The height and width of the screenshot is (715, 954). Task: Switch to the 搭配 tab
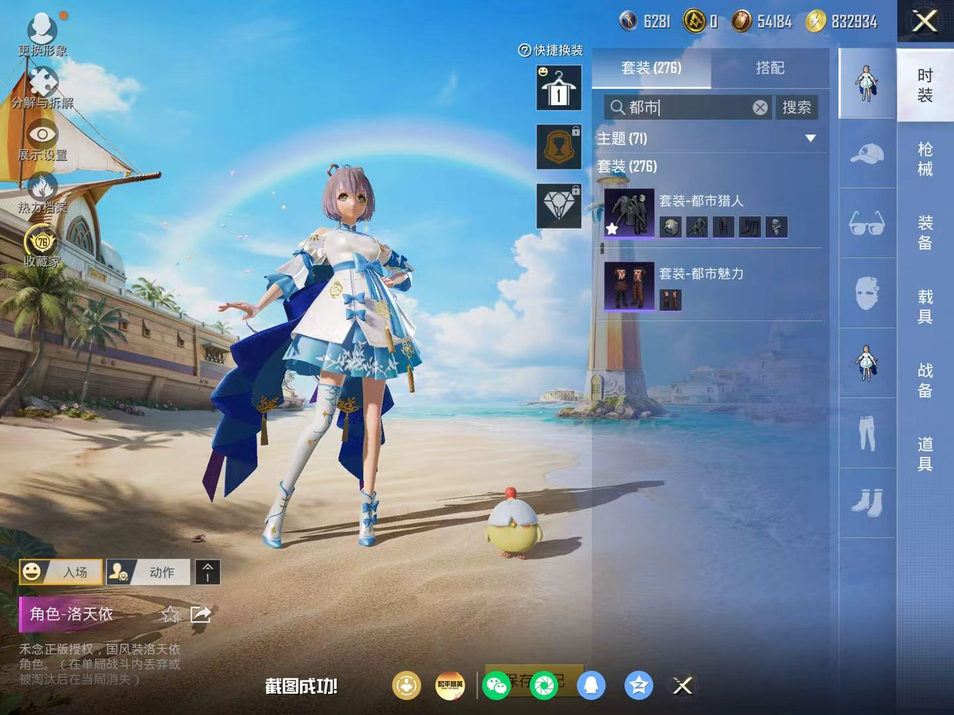[770, 68]
